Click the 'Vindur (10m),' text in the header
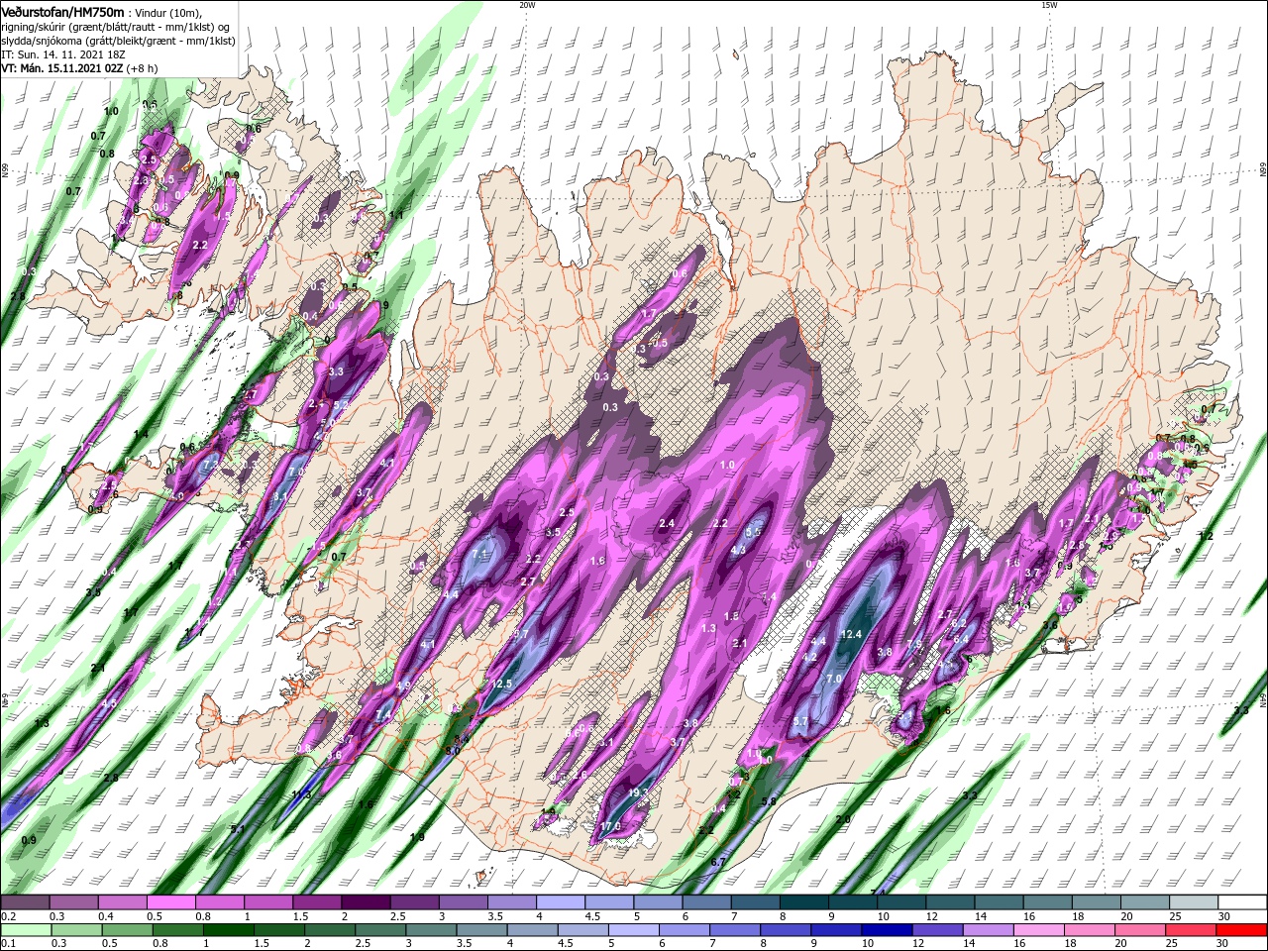This screenshot has width=1268, height=951. (x=166, y=12)
